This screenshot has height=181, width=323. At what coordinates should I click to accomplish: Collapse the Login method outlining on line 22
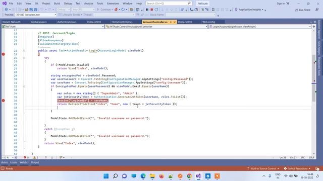pos(24,50)
